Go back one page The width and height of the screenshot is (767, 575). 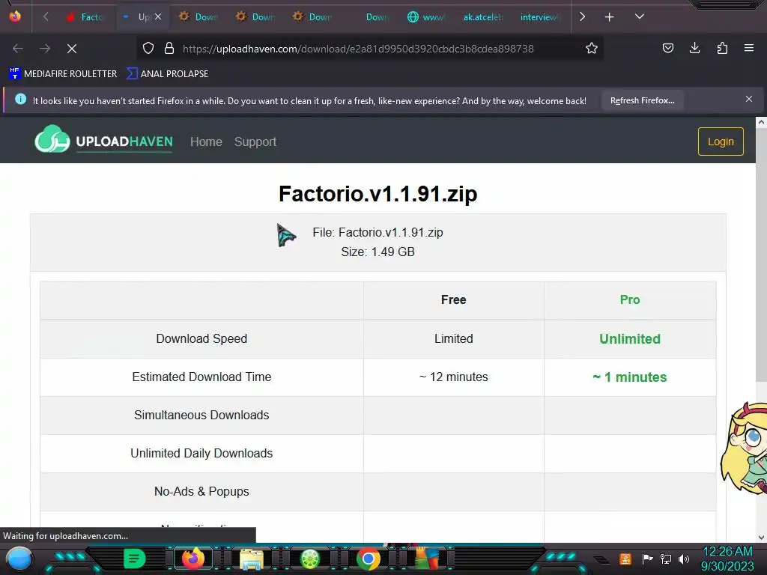point(18,49)
